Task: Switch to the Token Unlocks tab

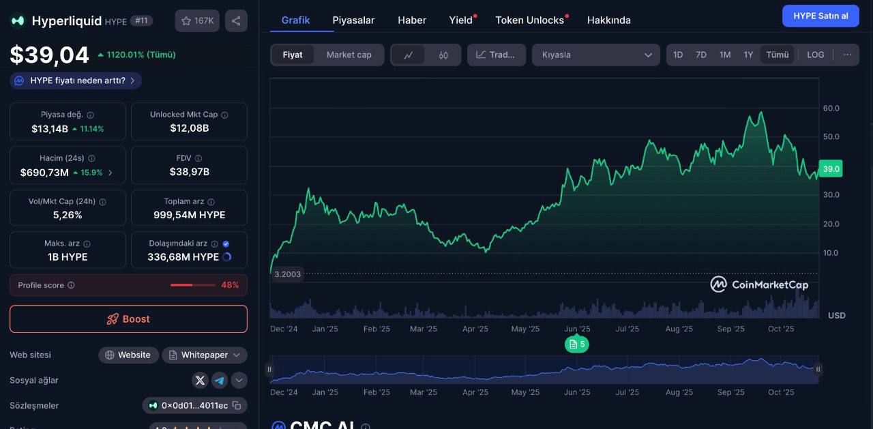Action: (529, 20)
